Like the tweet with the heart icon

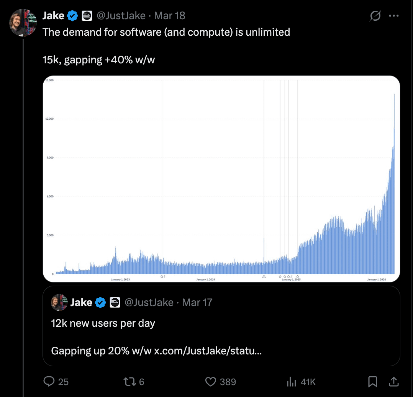pyautogui.click(x=210, y=382)
